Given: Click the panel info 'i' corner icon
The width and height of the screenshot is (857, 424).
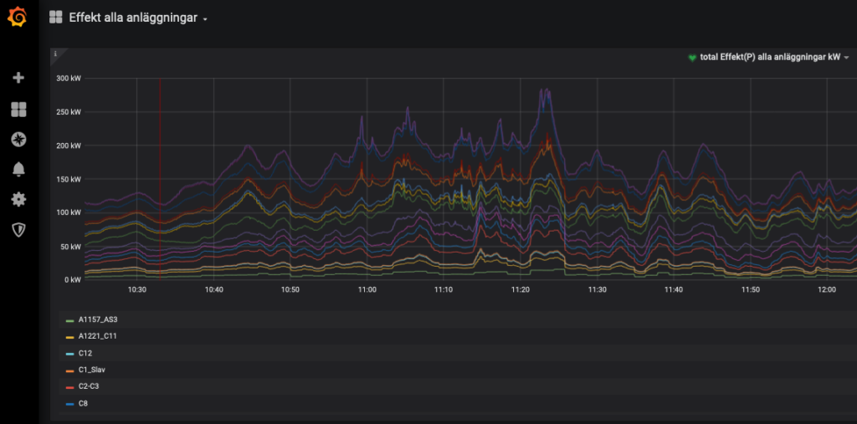Looking at the screenshot, I should tap(55, 54).
